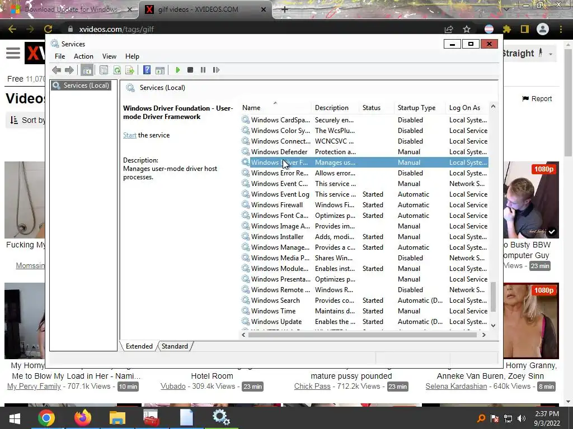Viewport: 573px width, 429px height.
Task: Click the Chrome address bar
Action: [x=252, y=29]
